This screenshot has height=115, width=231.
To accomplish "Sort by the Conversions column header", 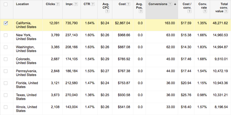I will tap(158, 4).
